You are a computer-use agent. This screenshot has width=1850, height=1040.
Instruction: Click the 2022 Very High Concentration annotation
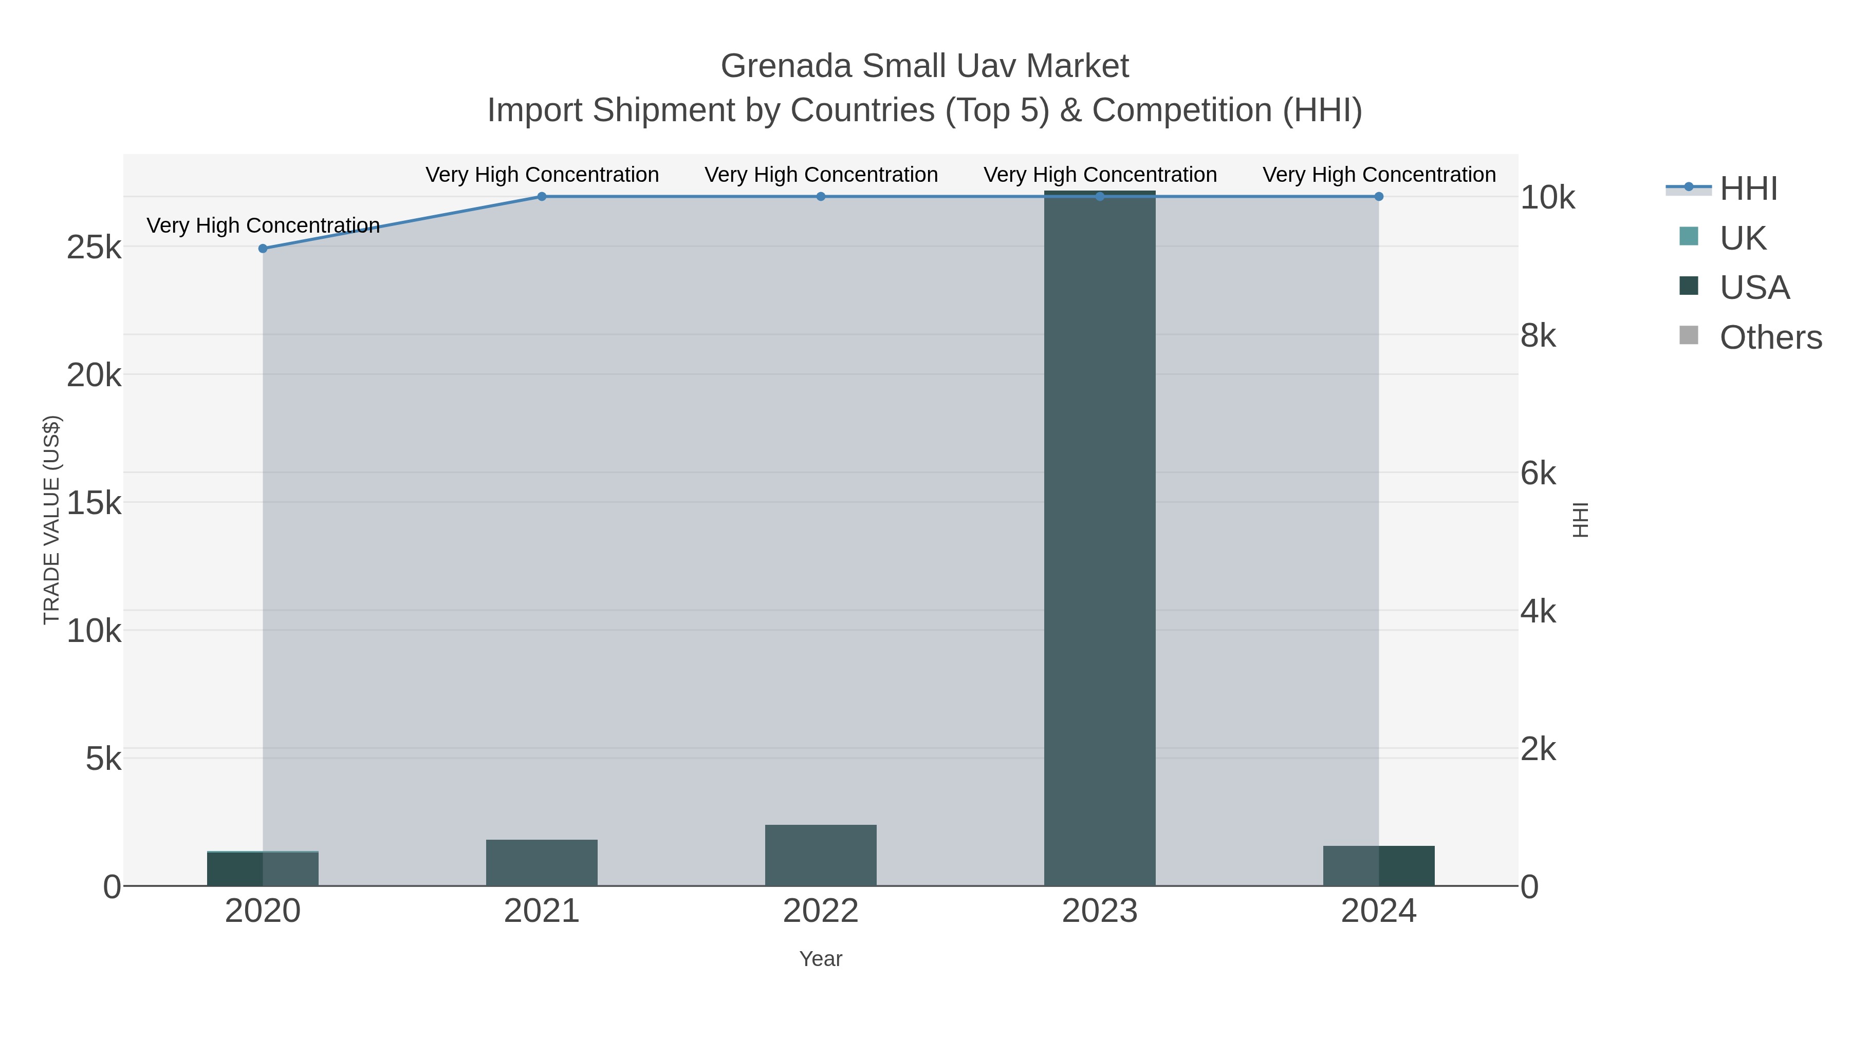[x=821, y=175]
